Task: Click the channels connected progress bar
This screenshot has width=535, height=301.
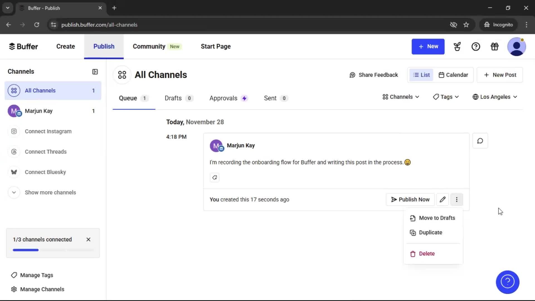Action: point(53,250)
